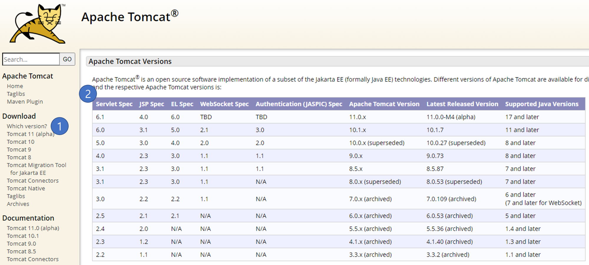Image resolution: width=589 pixels, height=265 pixels.
Task: Select the '11.0.0-M4 (alpha)' cell
Action: pos(451,117)
